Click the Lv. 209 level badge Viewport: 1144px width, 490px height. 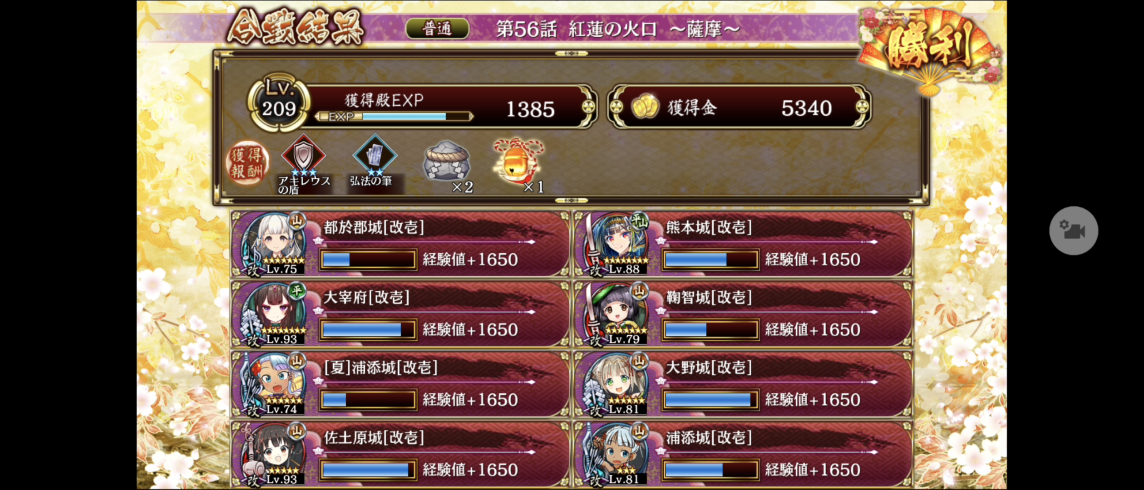(279, 103)
